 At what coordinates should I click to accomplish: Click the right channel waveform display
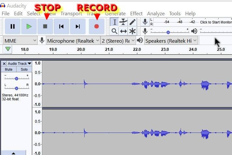(137, 132)
